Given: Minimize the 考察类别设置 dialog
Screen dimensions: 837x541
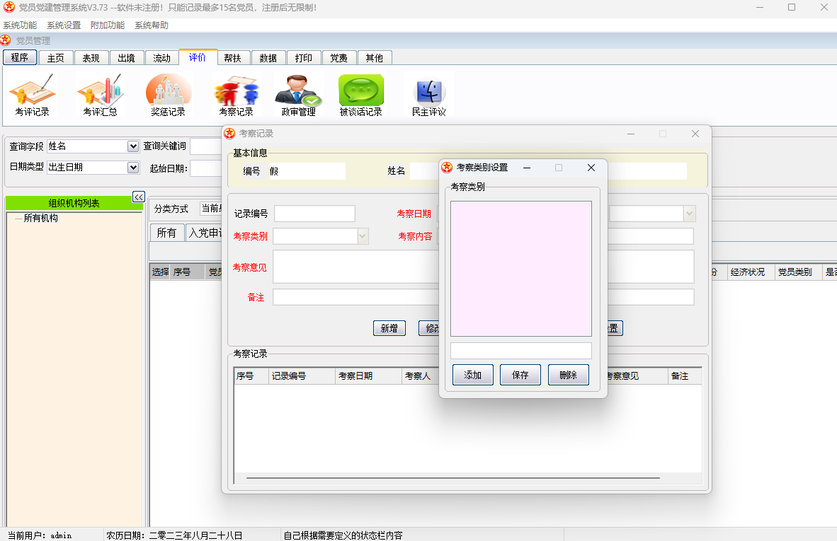Looking at the screenshot, I should (x=527, y=168).
